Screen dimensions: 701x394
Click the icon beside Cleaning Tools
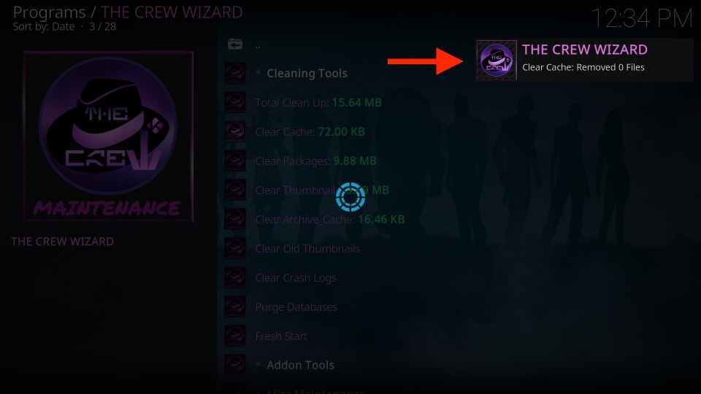[234, 73]
